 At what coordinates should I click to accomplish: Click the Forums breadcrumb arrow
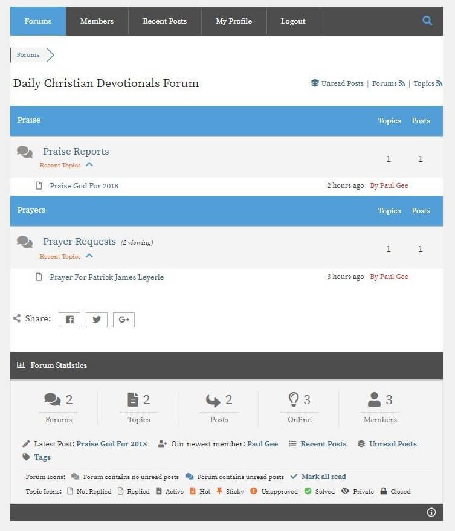(50, 55)
